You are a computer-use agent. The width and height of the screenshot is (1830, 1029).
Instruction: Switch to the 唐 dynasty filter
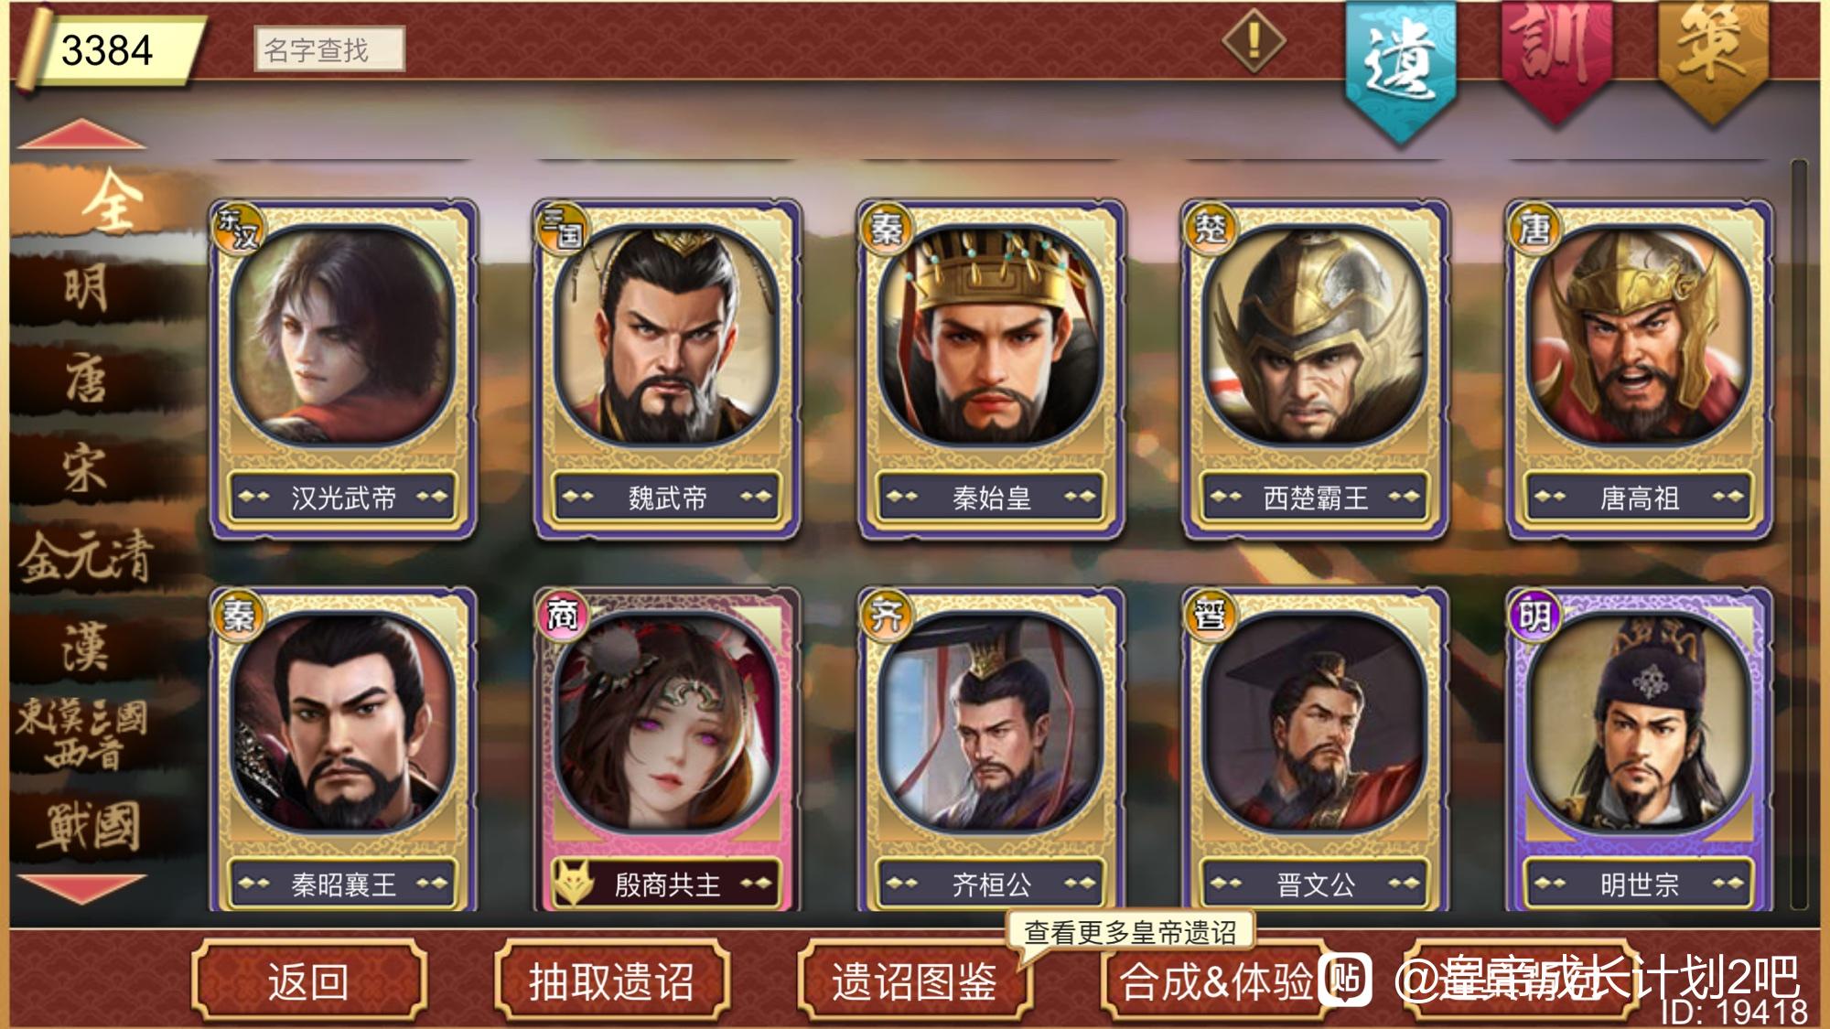pos(87,380)
